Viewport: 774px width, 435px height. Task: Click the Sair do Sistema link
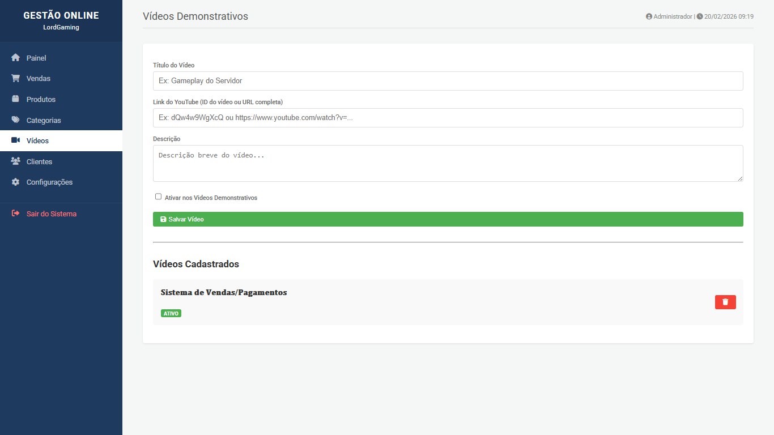(51, 214)
